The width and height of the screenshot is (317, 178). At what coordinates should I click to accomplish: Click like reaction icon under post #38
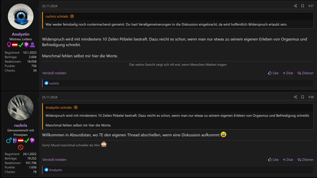click(x=46, y=170)
